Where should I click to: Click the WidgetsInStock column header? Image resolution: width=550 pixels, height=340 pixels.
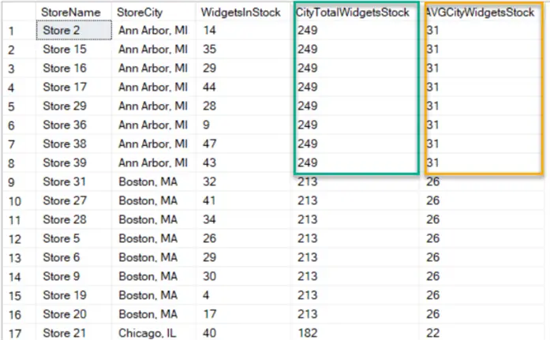point(243,13)
